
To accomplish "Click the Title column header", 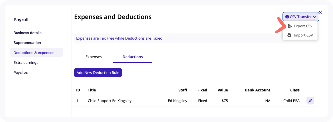I will 92,90.
